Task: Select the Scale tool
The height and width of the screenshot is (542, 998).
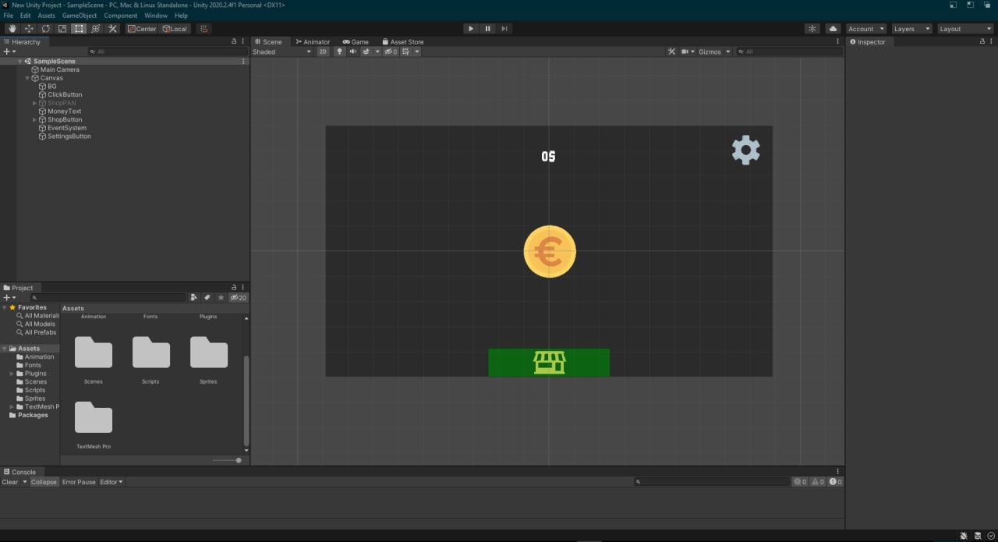Action: click(62, 29)
